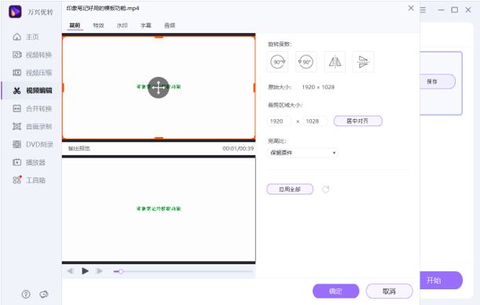Open 视频转换 in the sidebar
The width and height of the screenshot is (480, 305).
32,55
